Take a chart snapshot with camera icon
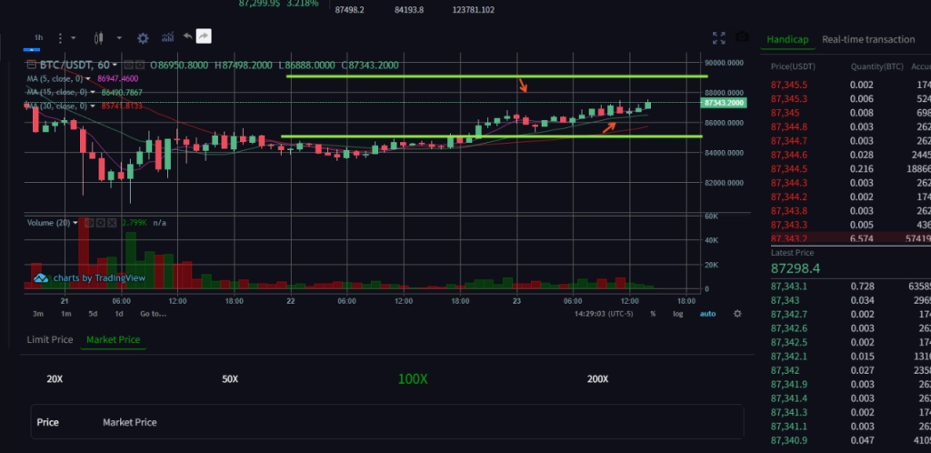Image resolution: width=931 pixels, height=453 pixels. pos(742,37)
